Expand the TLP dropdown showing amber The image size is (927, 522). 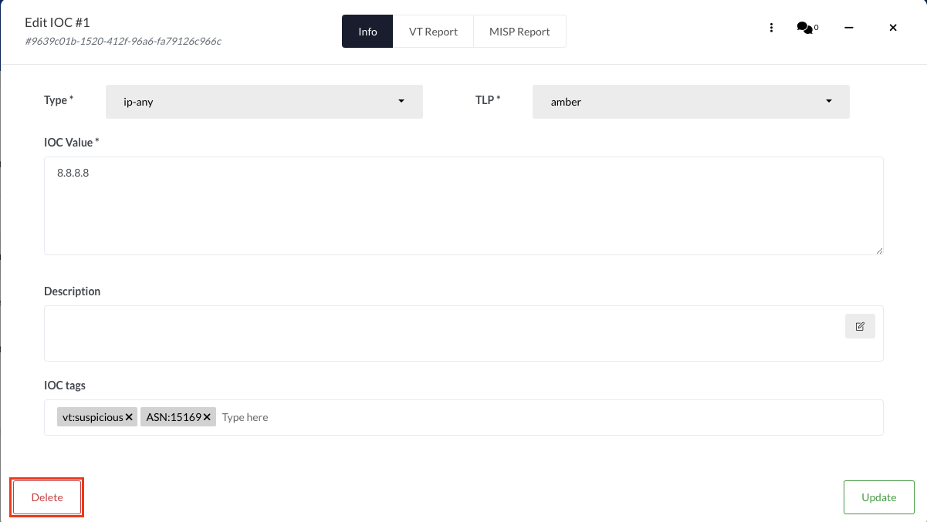point(691,102)
